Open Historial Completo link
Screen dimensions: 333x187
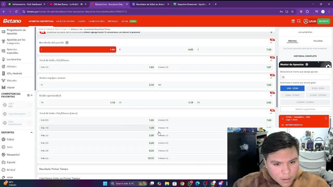(x=305, y=56)
